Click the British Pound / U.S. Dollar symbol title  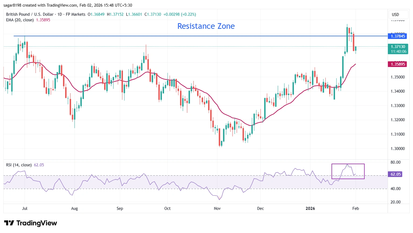tap(30, 15)
